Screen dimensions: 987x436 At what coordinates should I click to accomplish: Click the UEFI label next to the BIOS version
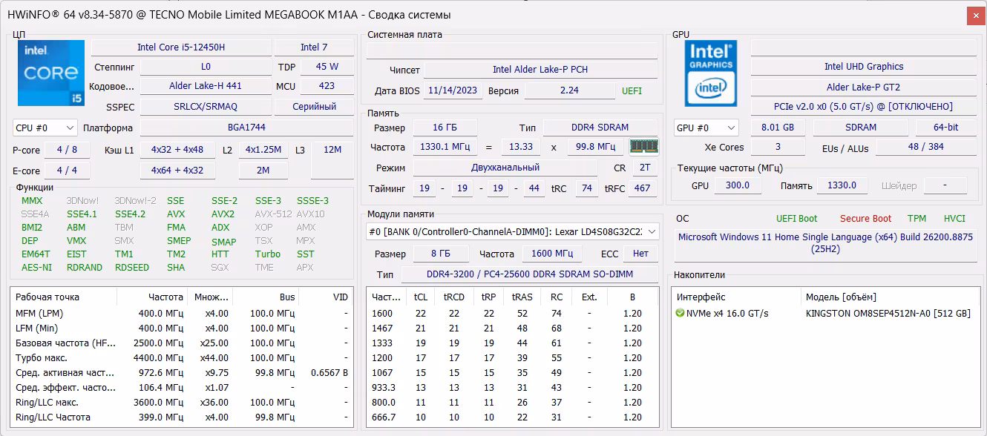coord(632,90)
